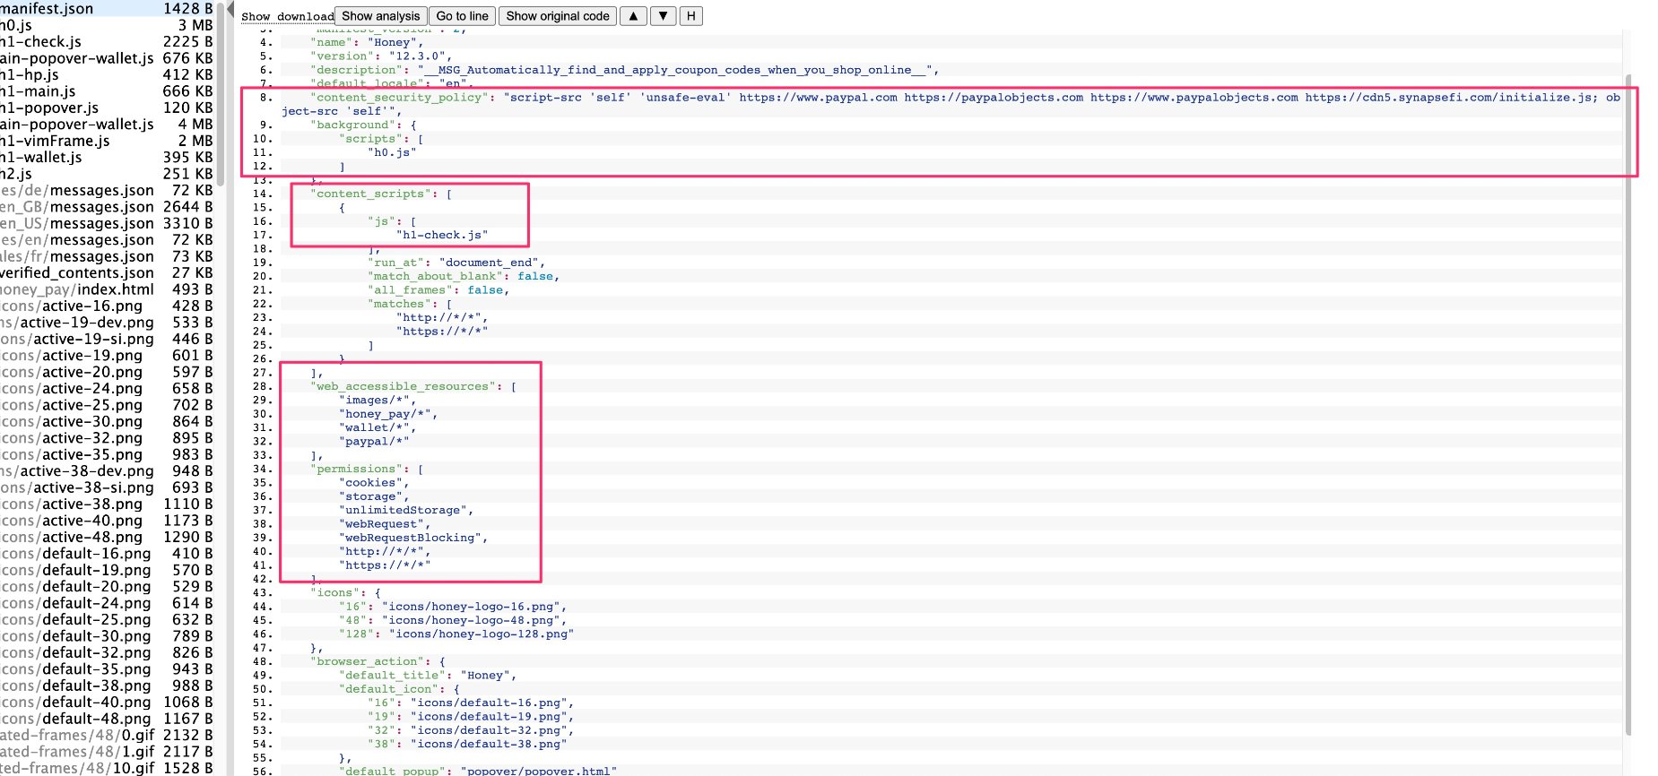Viewport: 1658px width, 776px height.
Task: Click "unlimitedStorage" permission on line 37
Action: click(406, 510)
